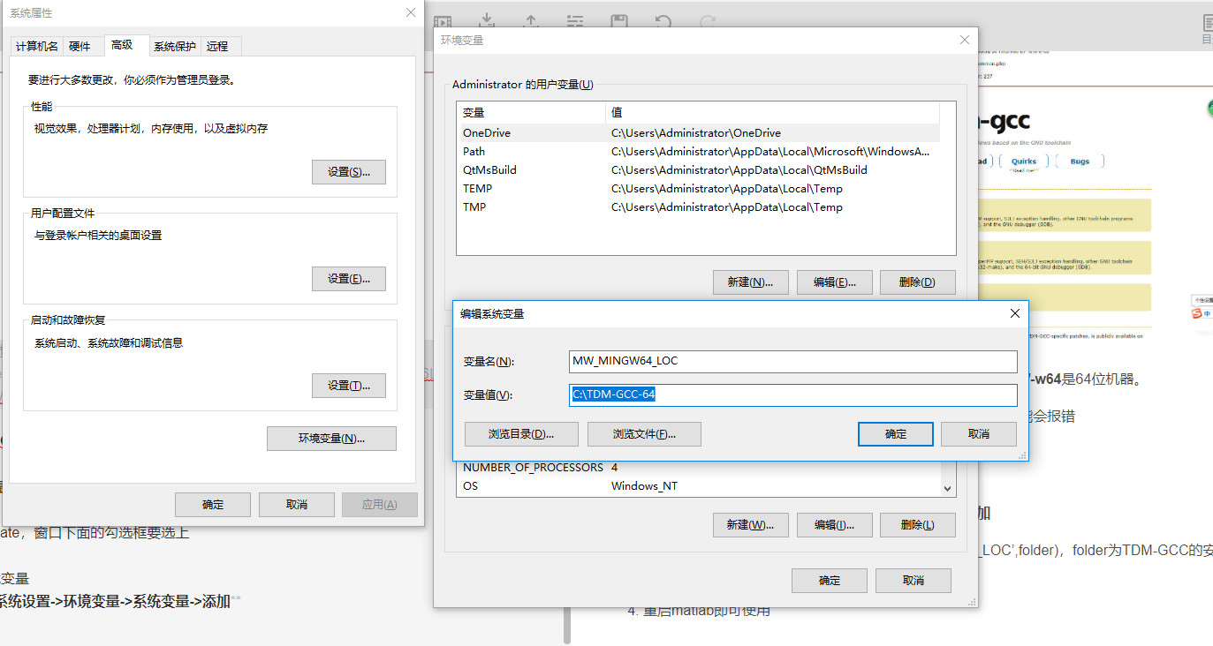Image resolution: width=1213 pixels, height=646 pixels.
Task: Create a user variable with 新建(N)
Action: tap(751, 282)
